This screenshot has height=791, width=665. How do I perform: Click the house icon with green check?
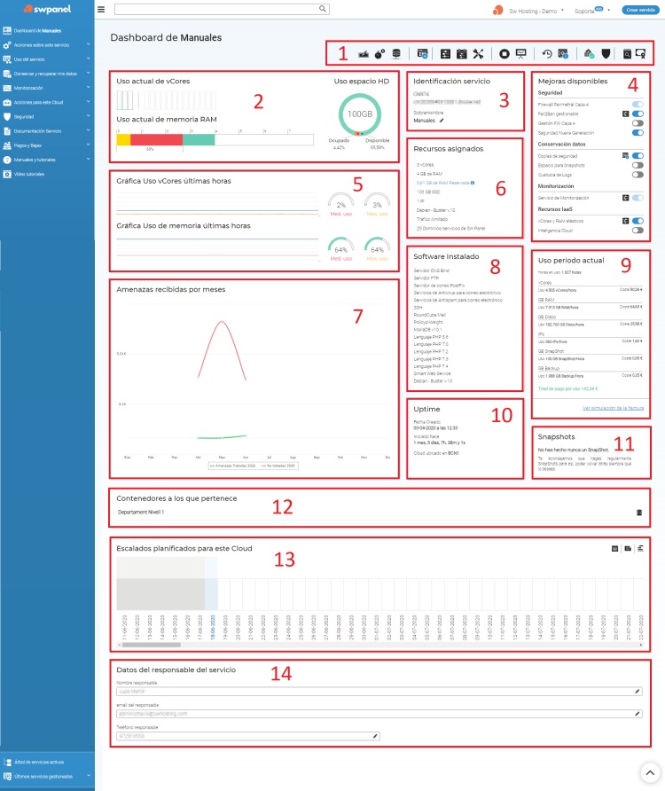point(589,54)
